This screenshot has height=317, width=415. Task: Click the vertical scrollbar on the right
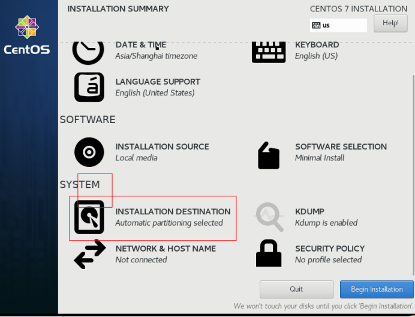click(413, 175)
